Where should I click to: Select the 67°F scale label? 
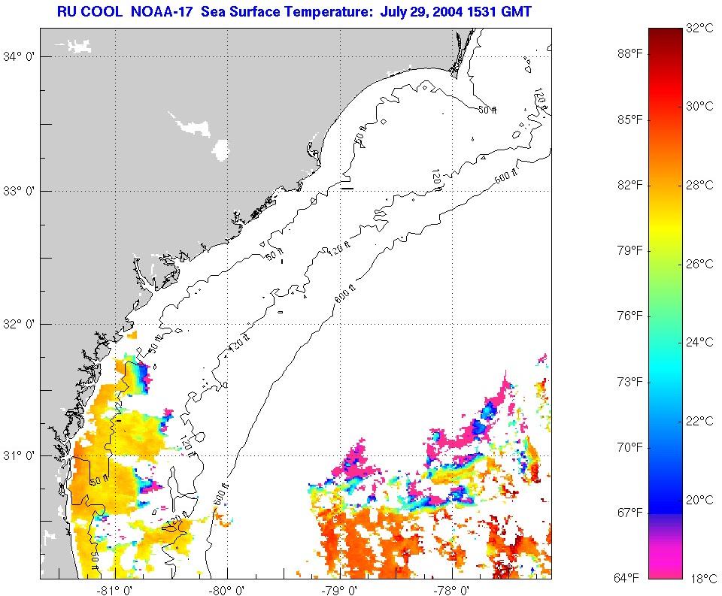tap(630, 513)
